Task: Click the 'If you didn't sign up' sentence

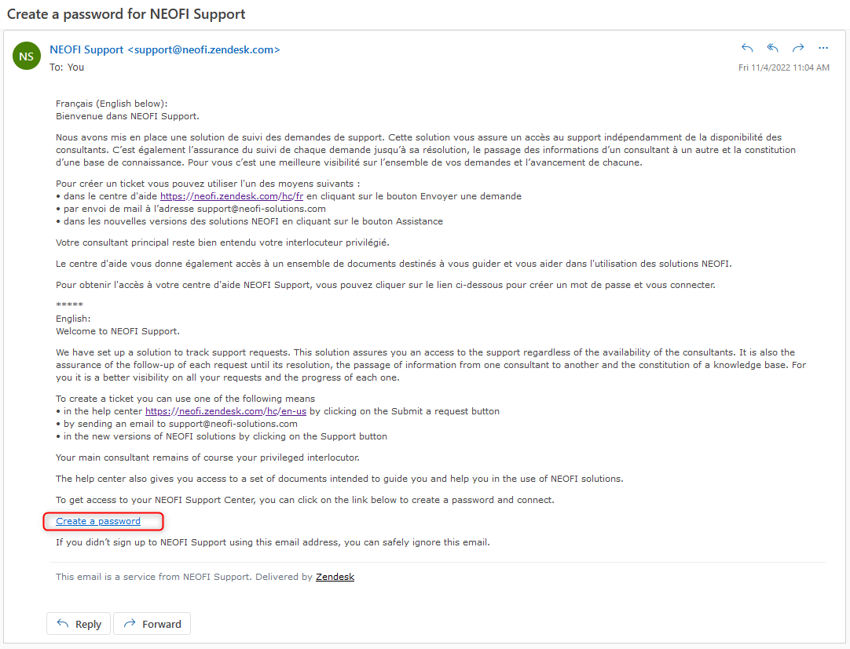Action: pos(273,542)
